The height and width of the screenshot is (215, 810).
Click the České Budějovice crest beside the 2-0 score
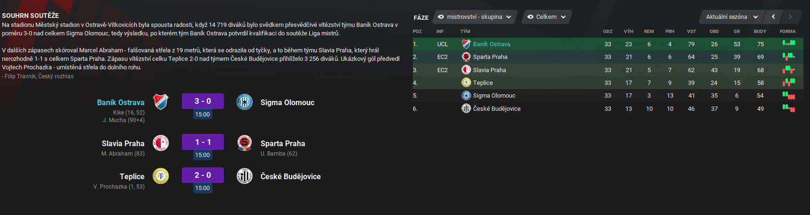(245, 176)
